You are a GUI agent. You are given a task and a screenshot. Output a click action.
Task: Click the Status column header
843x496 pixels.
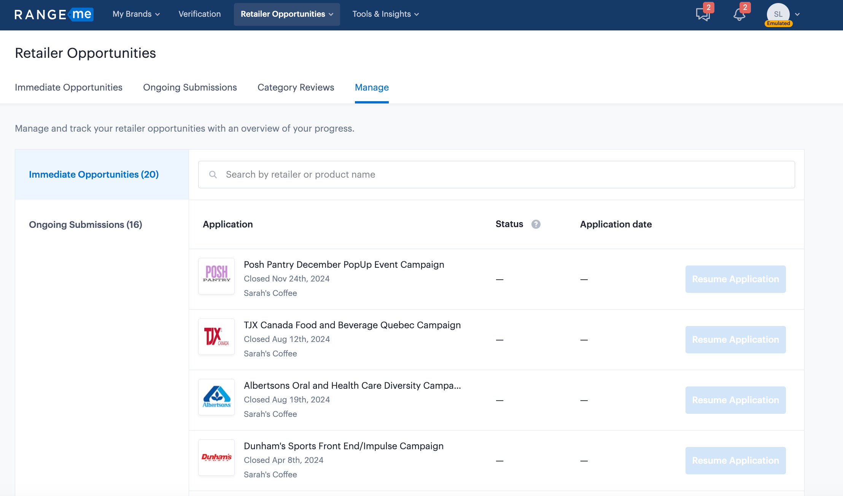(509, 224)
